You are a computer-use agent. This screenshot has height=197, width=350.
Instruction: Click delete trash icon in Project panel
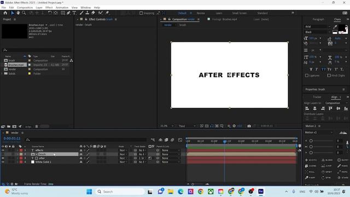pyautogui.click(x=37, y=126)
